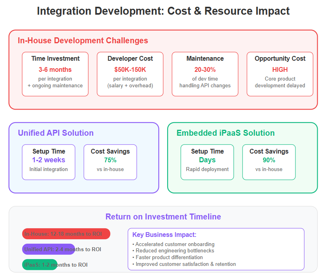This screenshot has width=326, height=275.
Task: Click the purple 'Unified API: 2-4 months to ROI' bar
Action: [x=48, y=249]
